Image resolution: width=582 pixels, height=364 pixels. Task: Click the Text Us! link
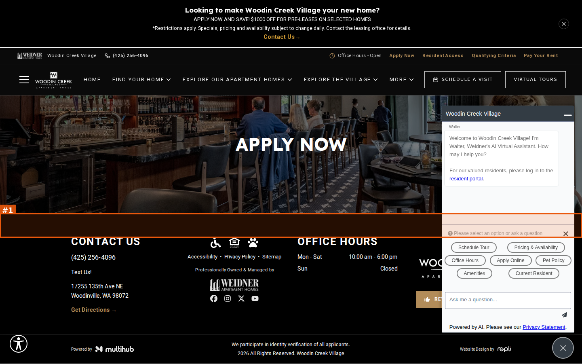tap(81, 272)
